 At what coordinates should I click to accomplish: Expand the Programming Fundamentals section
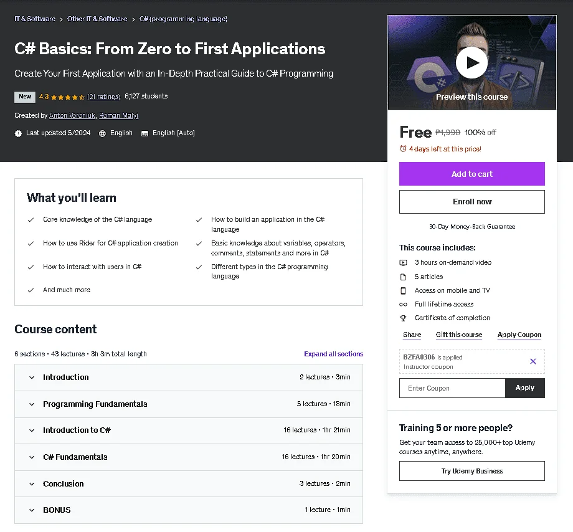[189, 404]
